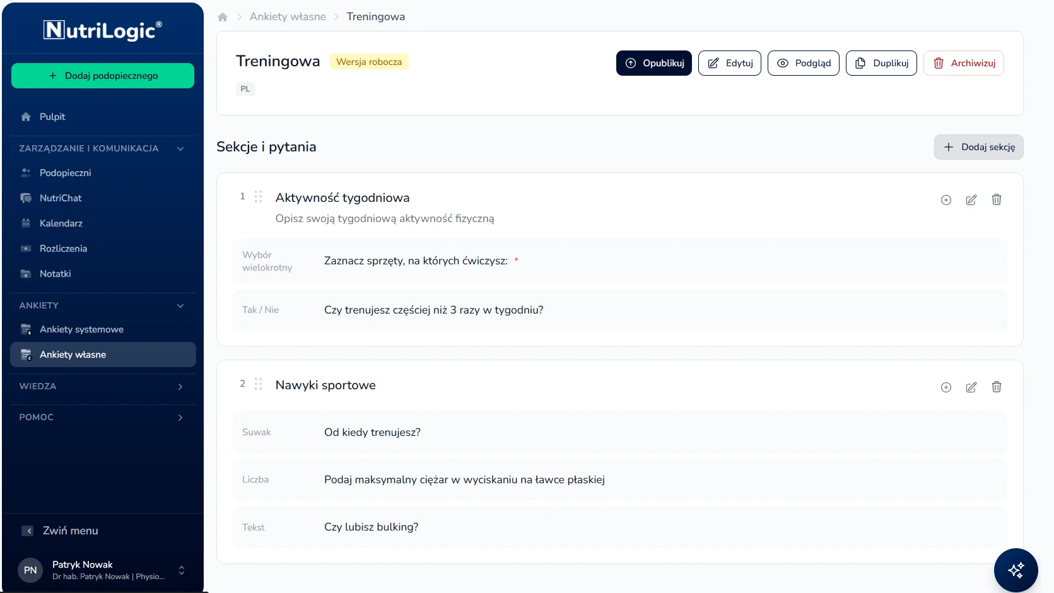Go to Kalendarz in sidebar
The width and height of the screenshot is (1054, 593).
coord(103,223)
